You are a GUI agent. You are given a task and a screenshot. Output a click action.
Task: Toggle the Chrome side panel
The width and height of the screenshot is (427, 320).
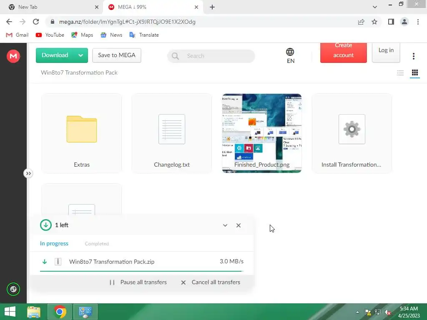(391, 22)
